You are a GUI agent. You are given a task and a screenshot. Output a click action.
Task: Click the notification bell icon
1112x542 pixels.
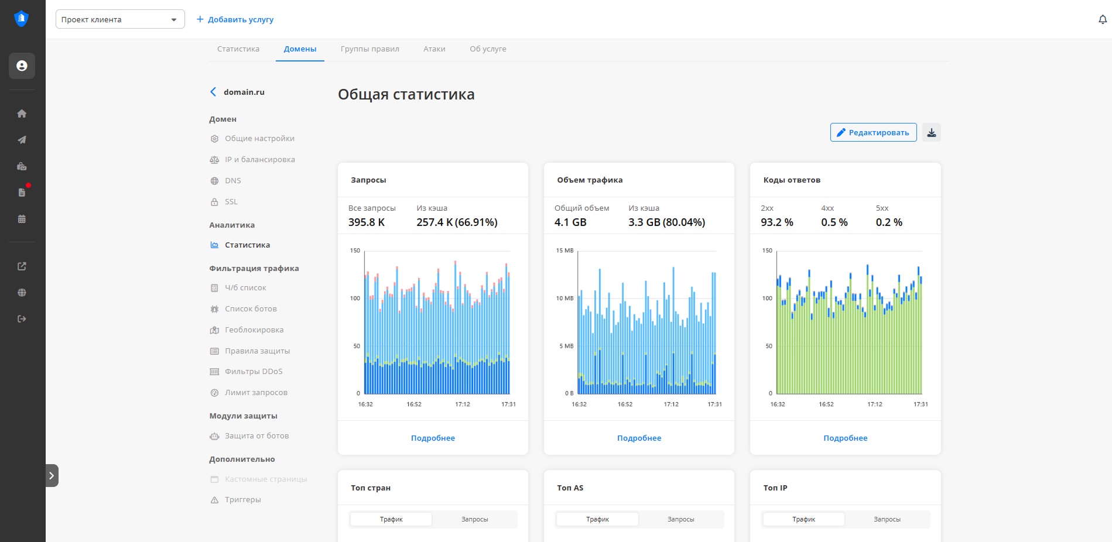(1102, 19)
